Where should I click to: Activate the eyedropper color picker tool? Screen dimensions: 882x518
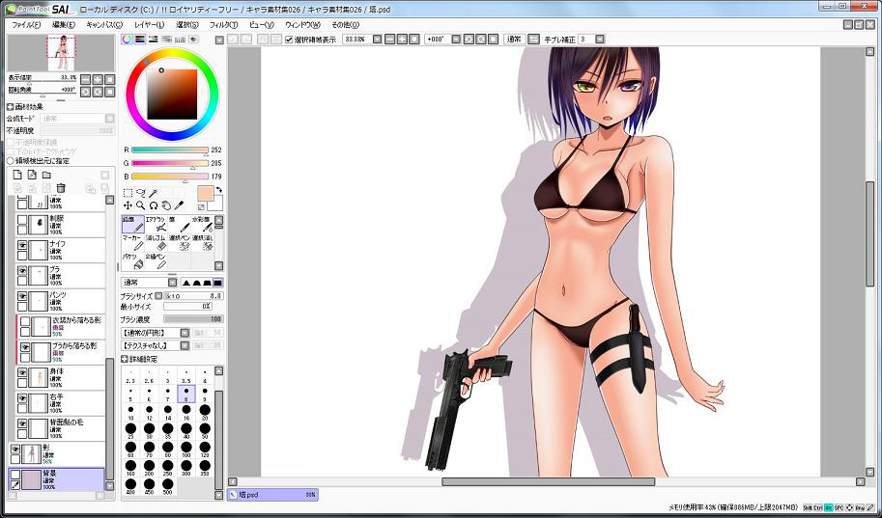[x=180, y=205]
